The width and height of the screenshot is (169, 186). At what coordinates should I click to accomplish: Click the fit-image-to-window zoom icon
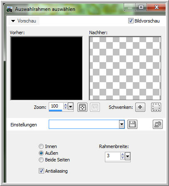[82, 107]
